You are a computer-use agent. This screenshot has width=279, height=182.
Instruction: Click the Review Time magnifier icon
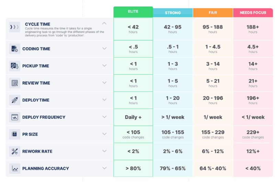click(14, 83)
